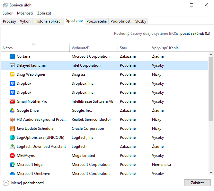Image resolution: width=214 pixels, height=191 pixels.
Task: Click the Disig a.s. publisher cell
Action: click(x=79, y=74)
